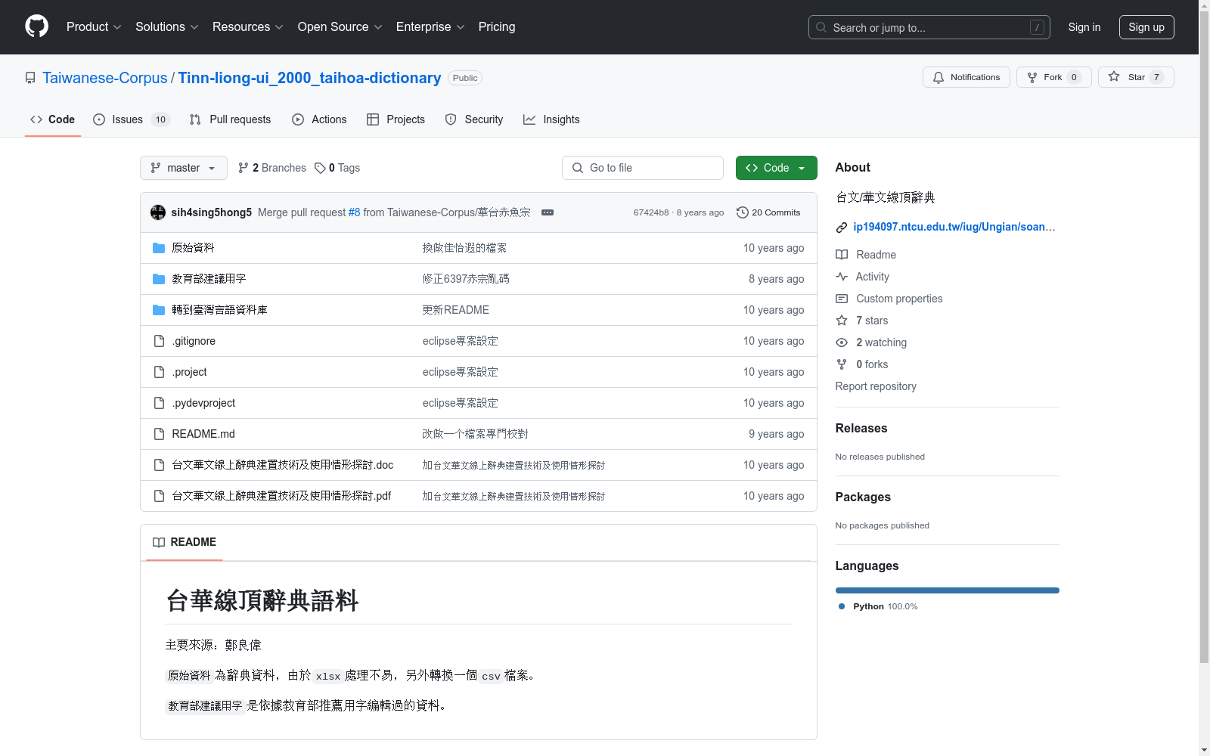Click the watching eye icon
Screen dimensions: 1210x756
click(842, 342)
